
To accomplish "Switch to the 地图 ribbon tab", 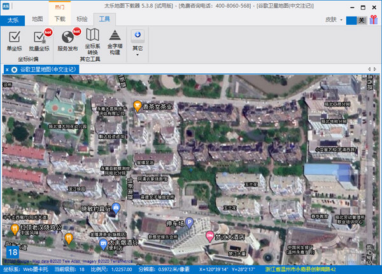I will 38,19.
